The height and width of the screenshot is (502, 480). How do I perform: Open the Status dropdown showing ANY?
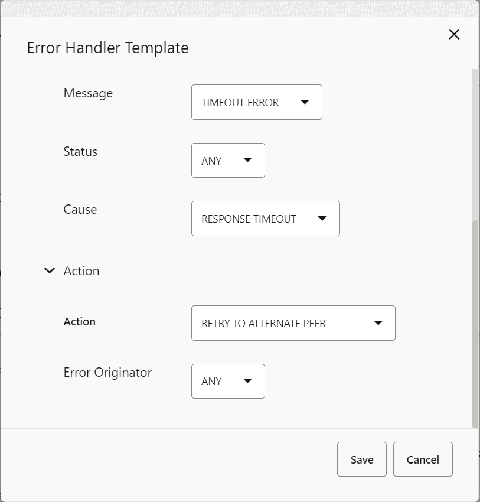click(228, 160)
